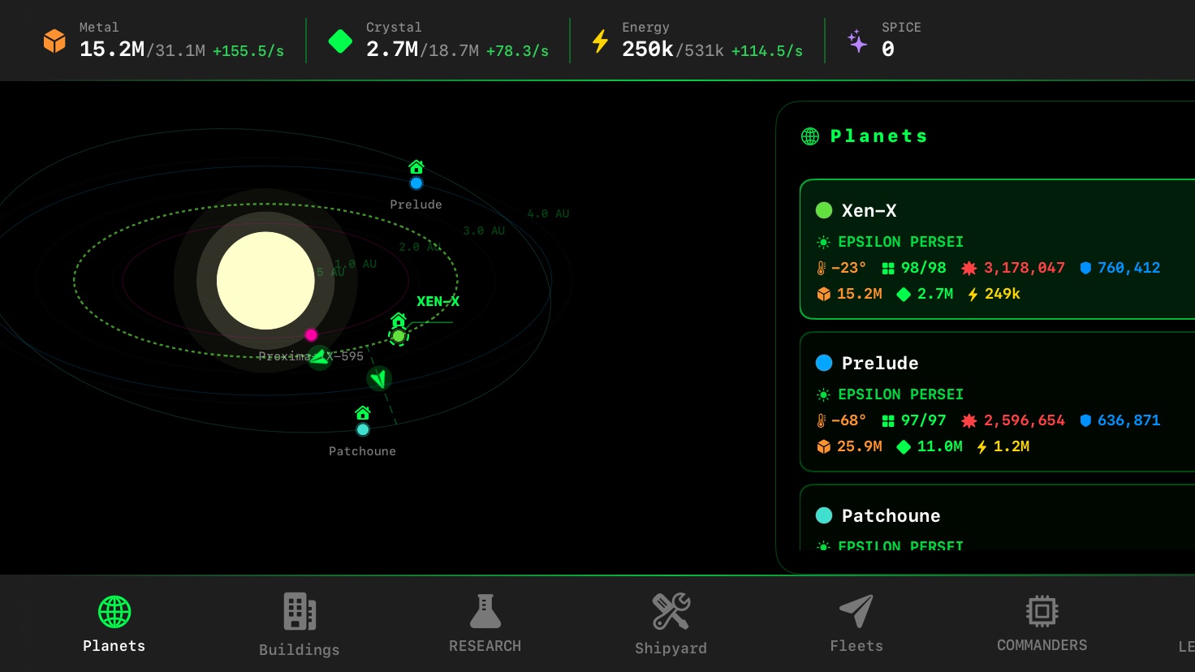This screenshot has width=1195, height=672.
Task: Select the Prelude planet card in the list
Action: (998, 402)
